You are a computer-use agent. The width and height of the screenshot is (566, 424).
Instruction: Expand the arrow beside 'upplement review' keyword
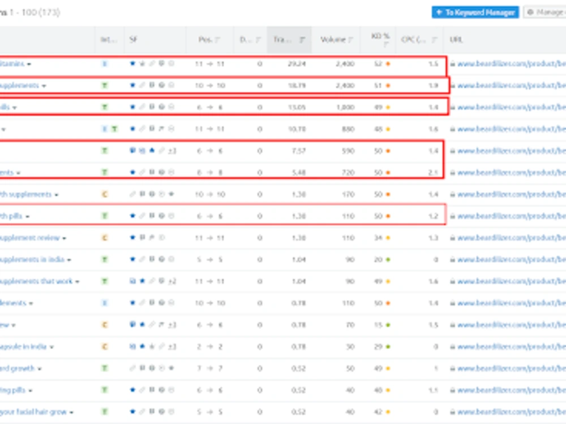click(x=65, y=238)
